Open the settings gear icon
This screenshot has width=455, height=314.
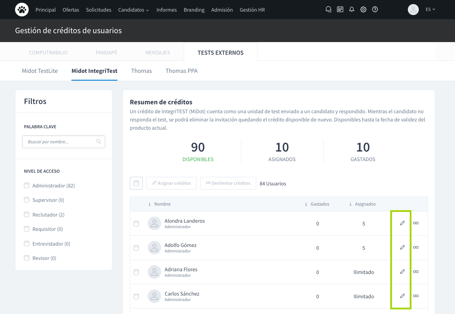(x=363, y=10)
